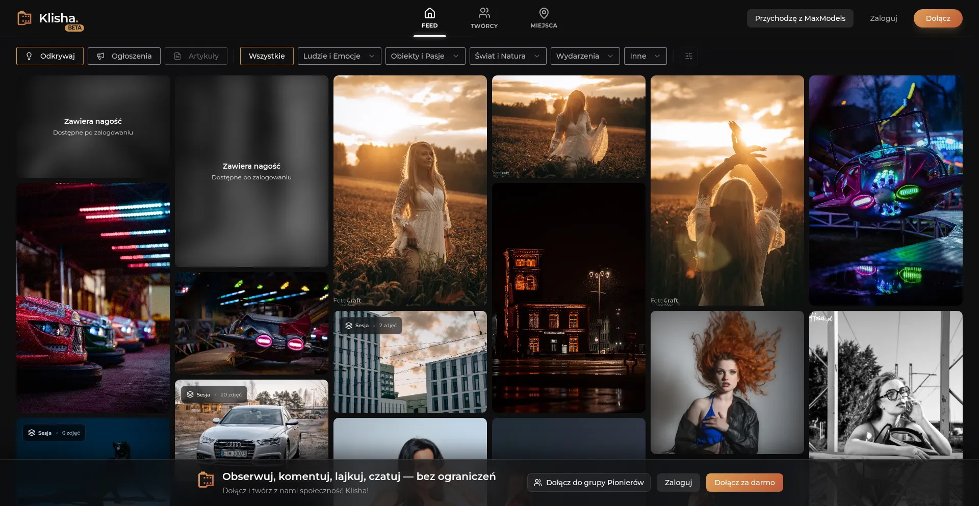Select the Wszystkie category filter
The height and width of the screenshot is (506, 979).
(x=267, y=56)
